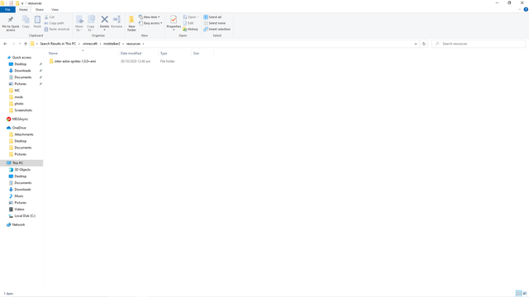The image size is (529, 297).
Task: Sort by Size column header
Action: coord(196,53)
